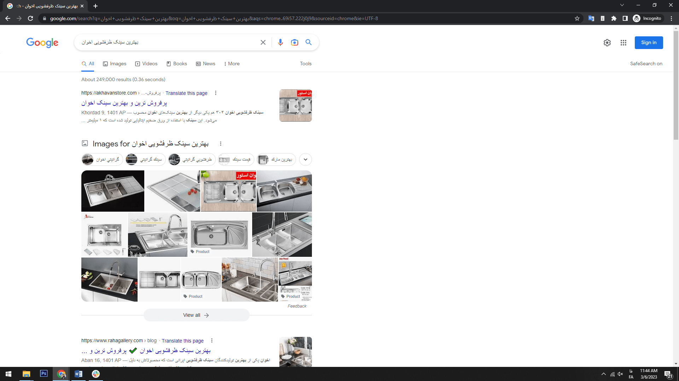The image size is (679, 381).
Task: Bookmark this page with the star icon
Action: tap(577, 18)
